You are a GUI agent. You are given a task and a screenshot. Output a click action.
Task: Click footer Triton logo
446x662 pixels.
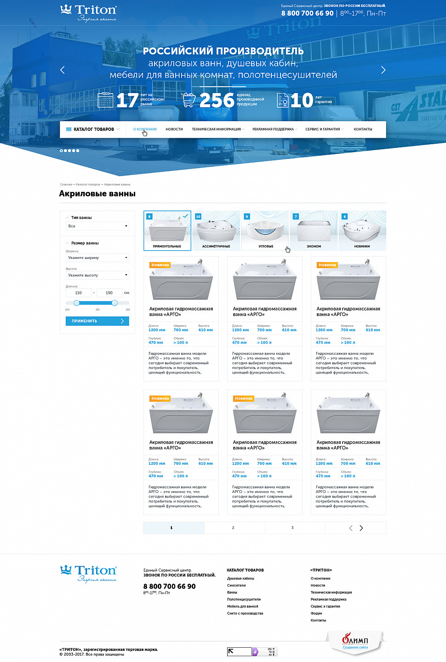pyautogui.click(x=88, y=574)
